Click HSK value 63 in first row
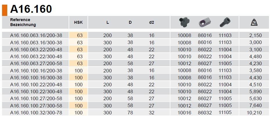This screenshot has width=271, height=121. pyautogui.click(x=80, y=35)
